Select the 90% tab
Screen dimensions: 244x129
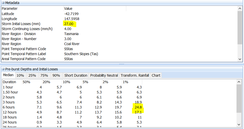coord(56,75)
